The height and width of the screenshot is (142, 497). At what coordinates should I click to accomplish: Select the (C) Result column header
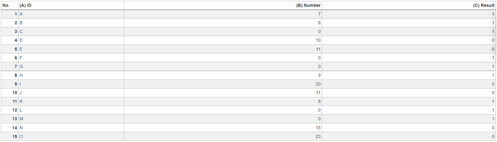(409, 5)
